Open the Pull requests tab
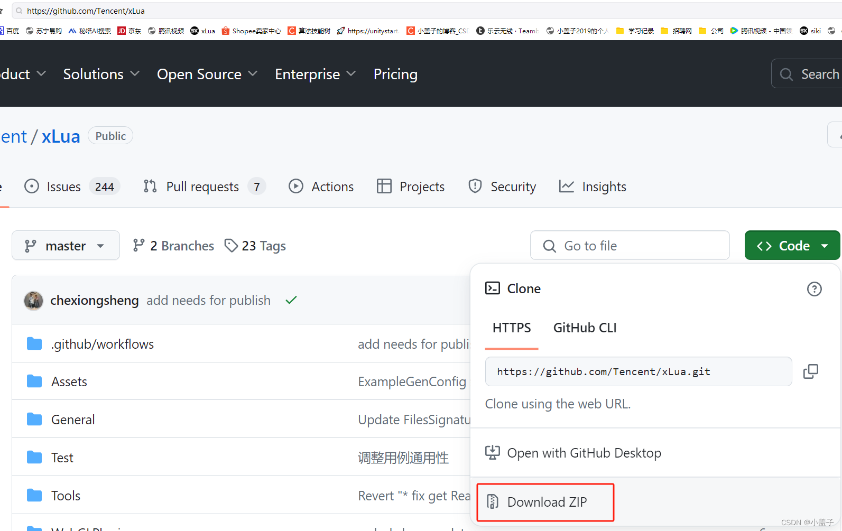Screen dimensions: 842x531 [205, 187]
